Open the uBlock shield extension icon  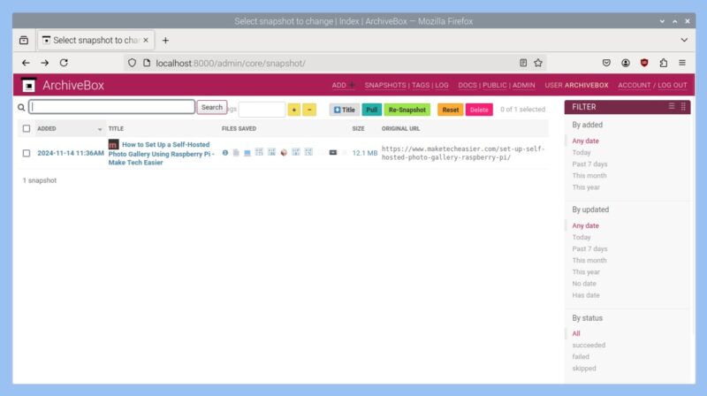(x=644, y=63)
